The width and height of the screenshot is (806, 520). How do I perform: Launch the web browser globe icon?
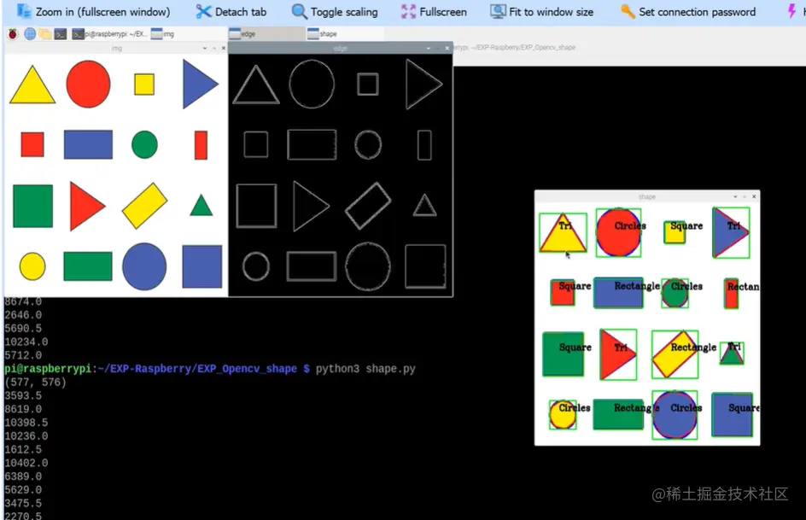[31, 34]
